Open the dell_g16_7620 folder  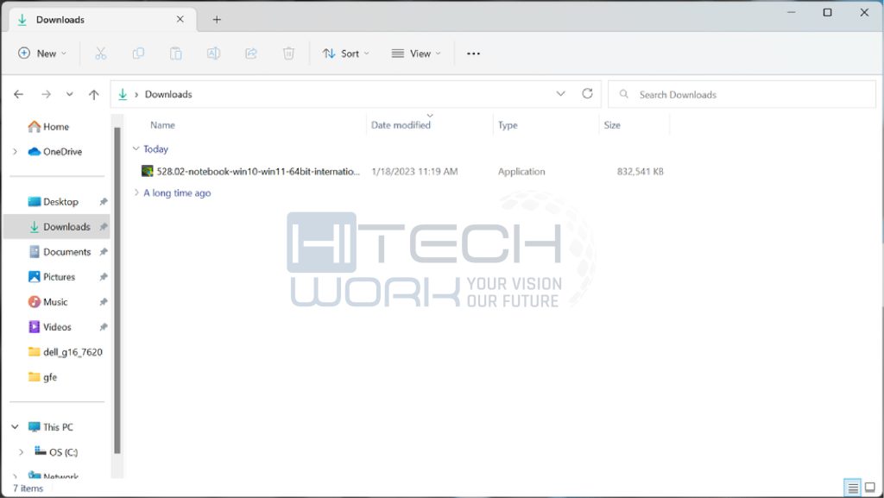[x=66, y=352]
